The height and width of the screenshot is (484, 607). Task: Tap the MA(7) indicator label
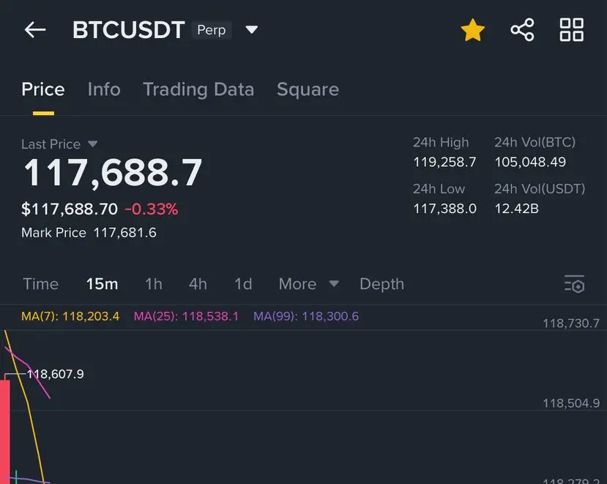click(70, 316)
